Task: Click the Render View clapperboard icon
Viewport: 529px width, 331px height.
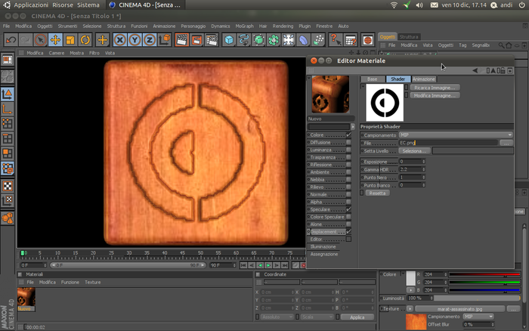Action: click(x=181, y=40)
